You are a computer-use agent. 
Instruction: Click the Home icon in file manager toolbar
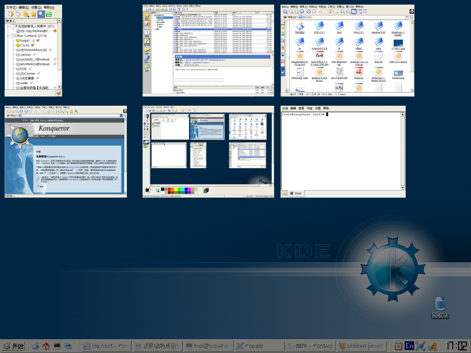(x=302, y=11)
